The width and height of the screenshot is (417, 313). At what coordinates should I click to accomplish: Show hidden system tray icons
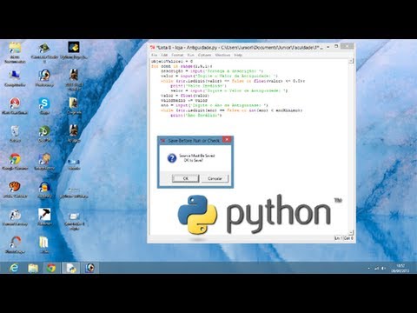tap(368, 269)
